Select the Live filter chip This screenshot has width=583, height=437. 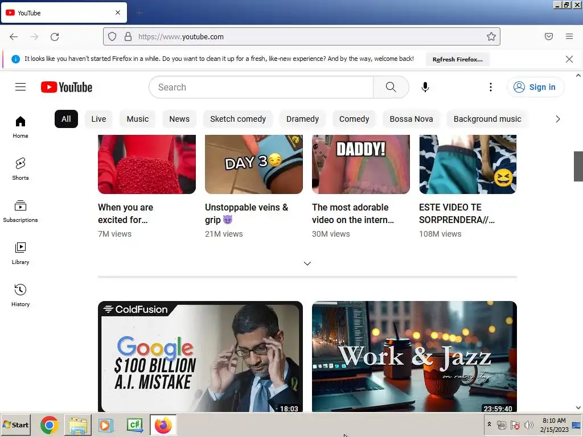(98, 119)
